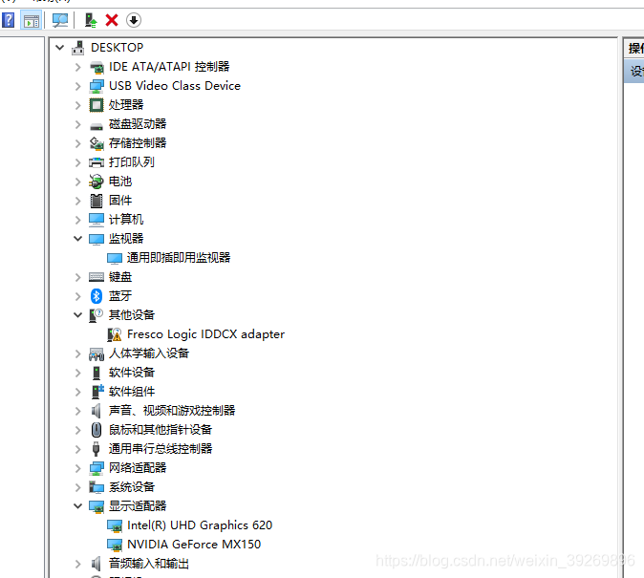Expand the 网络适配器 node
The width and height of the screenshot is (644, 578).
click(x=78, y=468)
